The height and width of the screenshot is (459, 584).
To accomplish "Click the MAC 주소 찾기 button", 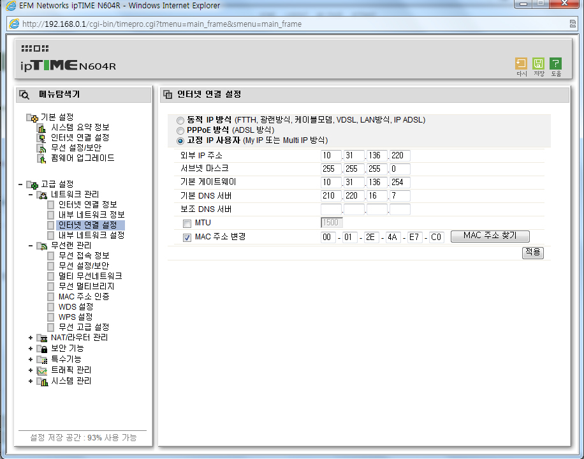I will [490, 236].
